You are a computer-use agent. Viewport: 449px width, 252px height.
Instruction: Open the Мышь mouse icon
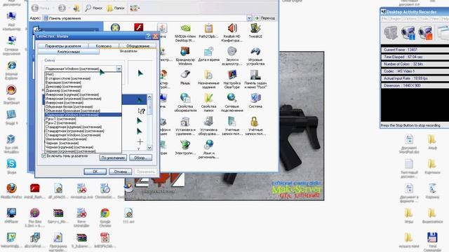tap(185, 78)
